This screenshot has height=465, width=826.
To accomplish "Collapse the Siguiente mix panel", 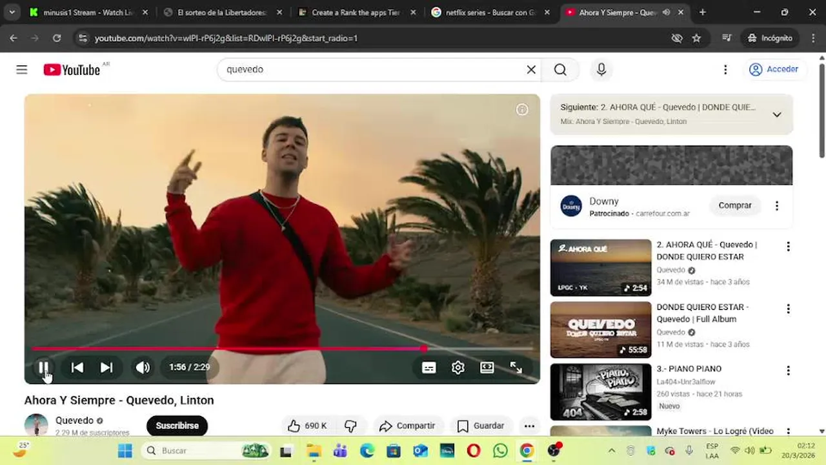I will tap(777, 114).
